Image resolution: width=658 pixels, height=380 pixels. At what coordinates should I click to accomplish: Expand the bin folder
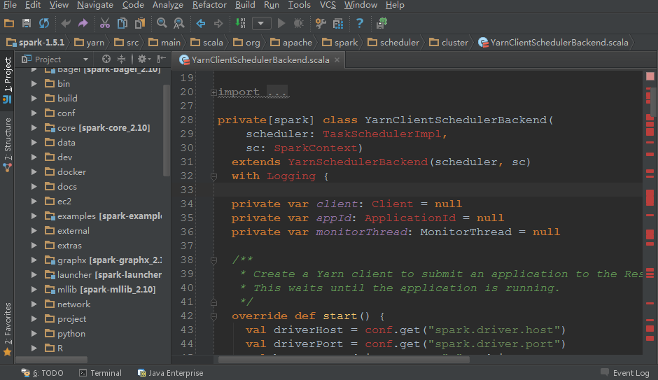(34, 83)
